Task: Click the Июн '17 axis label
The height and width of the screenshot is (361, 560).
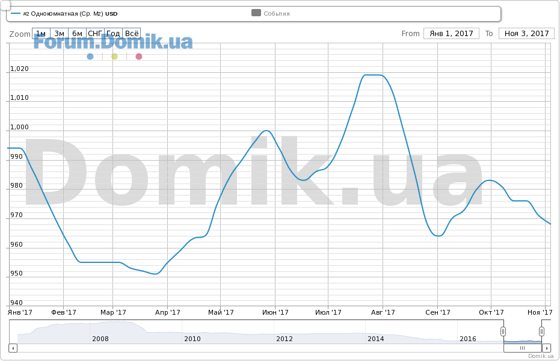Action: tap(275, 312)
